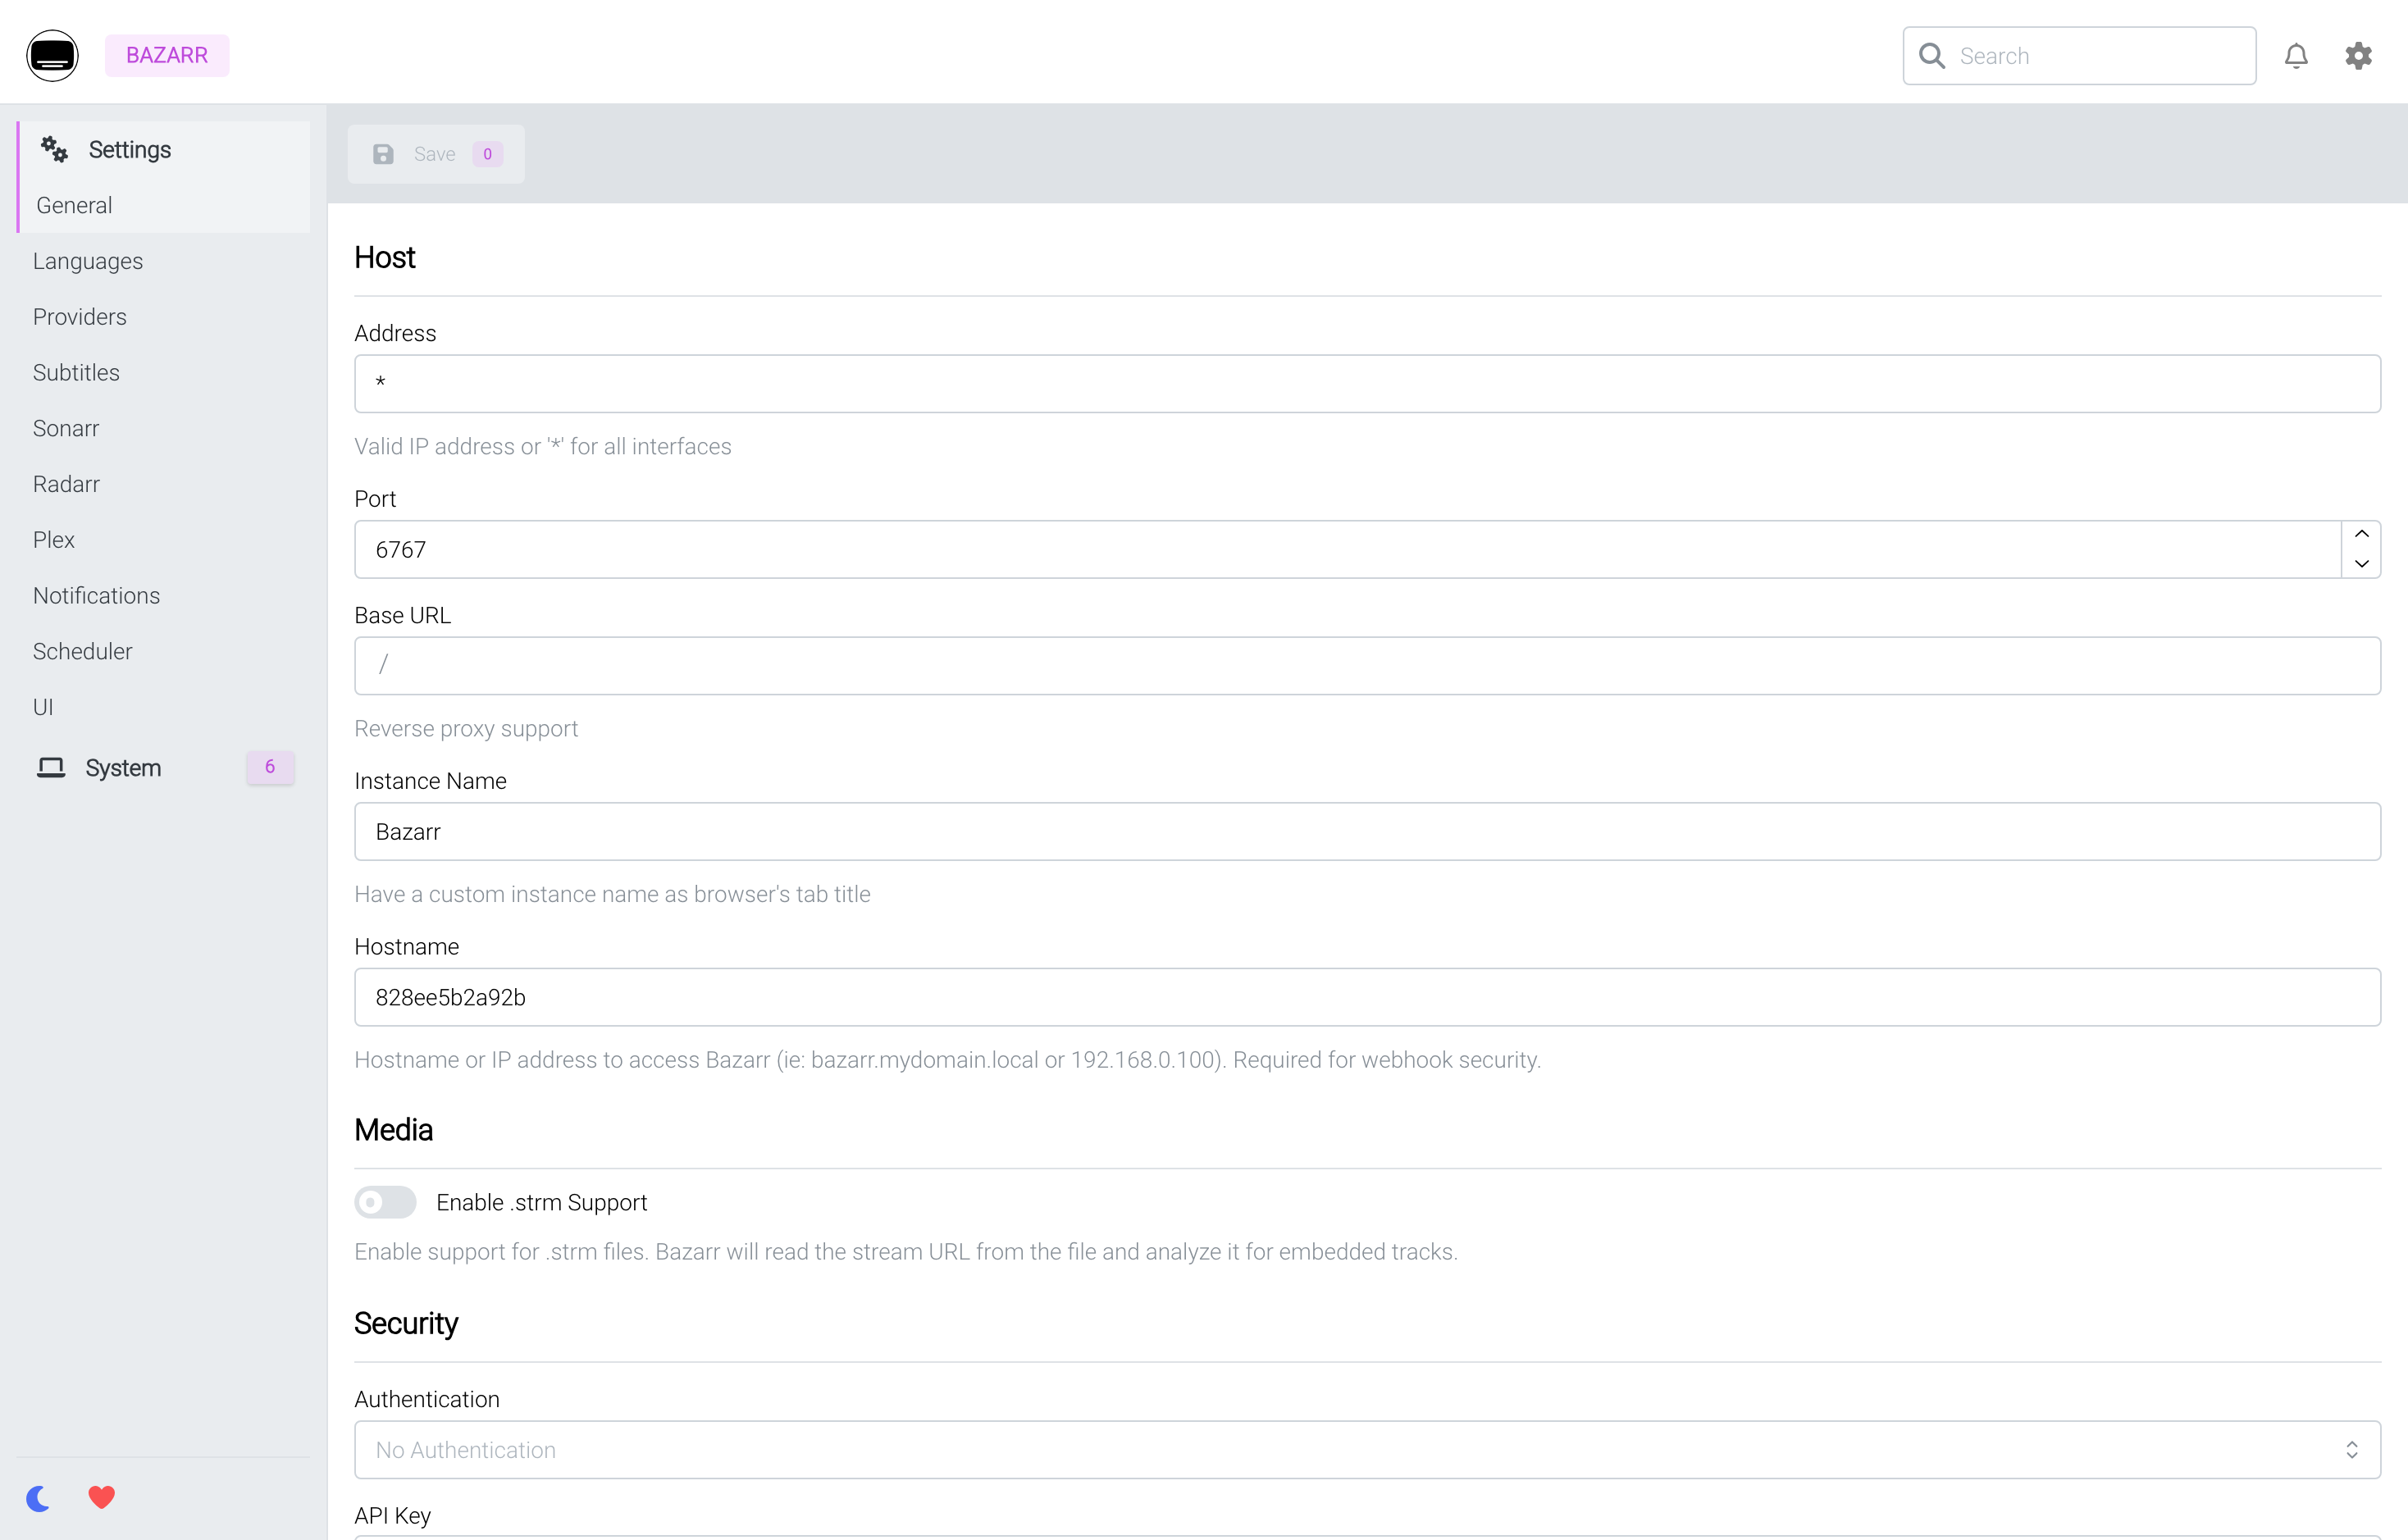Open the notifications bell
The image size is (2408, 1540).
[x=2296, y=56]
